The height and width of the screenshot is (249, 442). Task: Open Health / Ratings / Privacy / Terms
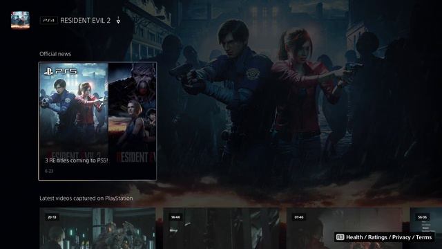(x=389, y=237)
